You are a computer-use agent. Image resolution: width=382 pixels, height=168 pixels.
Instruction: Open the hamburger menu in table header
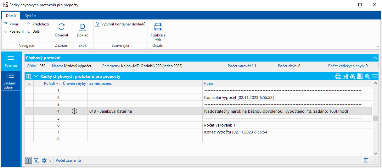pyautogui.click(x=374, y=76)
